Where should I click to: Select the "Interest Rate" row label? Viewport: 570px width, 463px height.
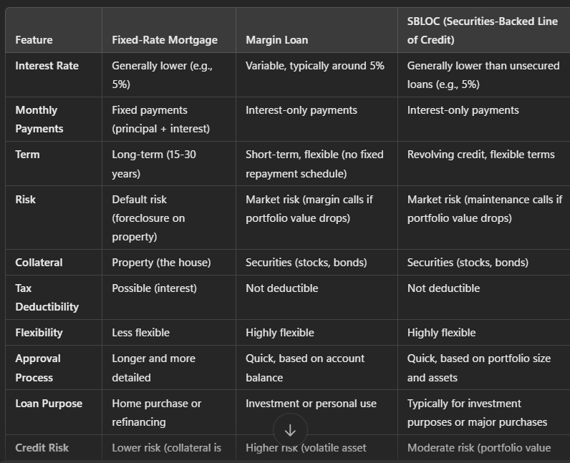tap(47, 66)
